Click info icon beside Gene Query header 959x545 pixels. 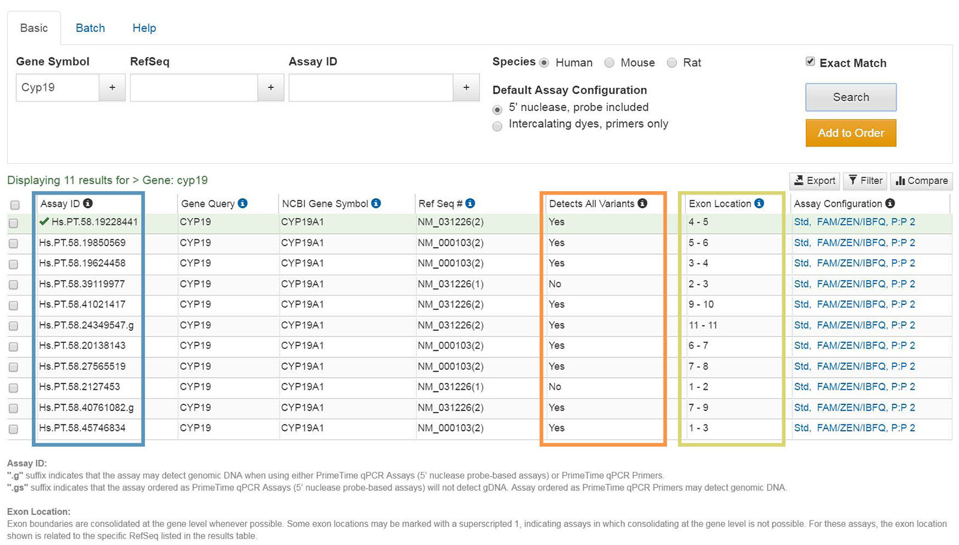(x=243, y=203)
